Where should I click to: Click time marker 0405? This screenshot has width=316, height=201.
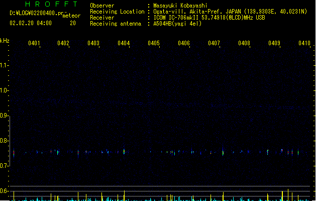[x=154, y=43]
